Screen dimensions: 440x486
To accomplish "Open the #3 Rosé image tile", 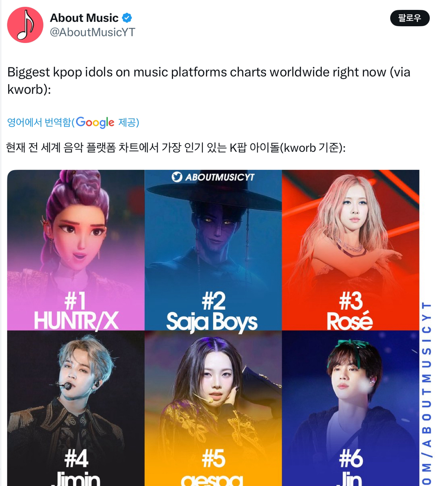I will pos(351,250).
